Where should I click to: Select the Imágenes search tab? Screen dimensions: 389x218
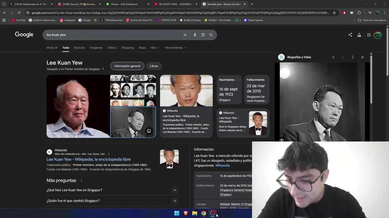(x=96, y=48)
